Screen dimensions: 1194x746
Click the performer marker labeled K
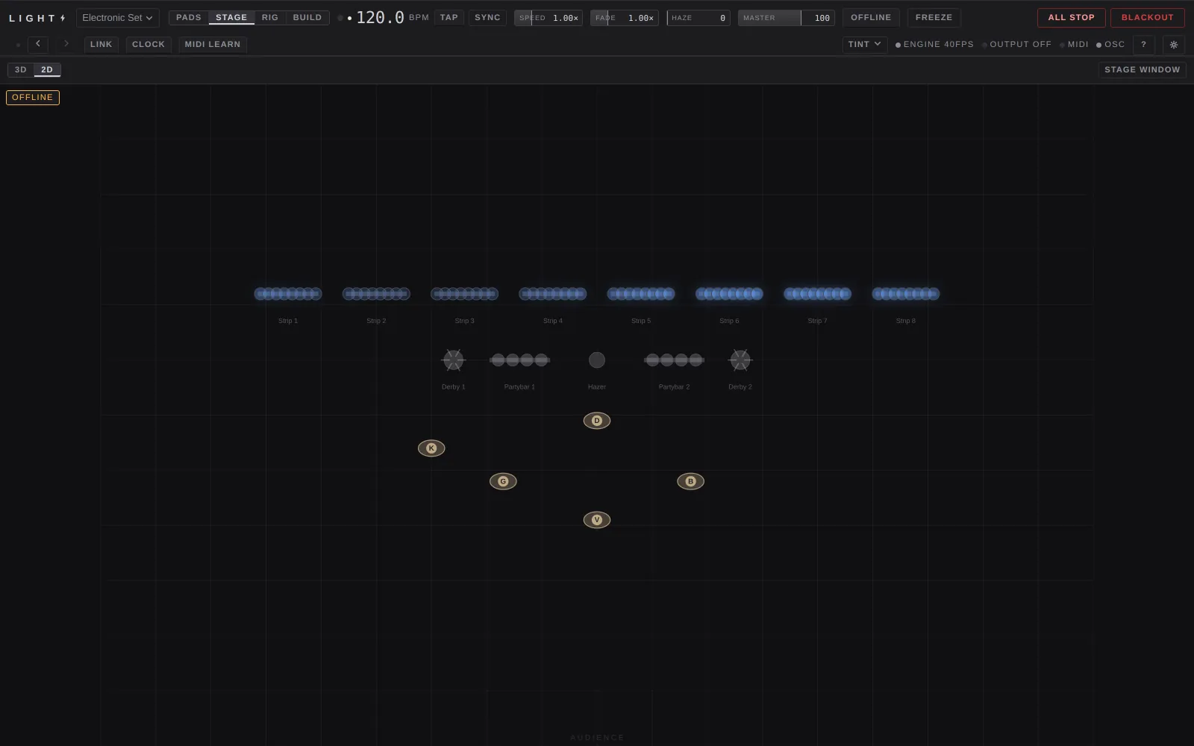coord(431,448)
